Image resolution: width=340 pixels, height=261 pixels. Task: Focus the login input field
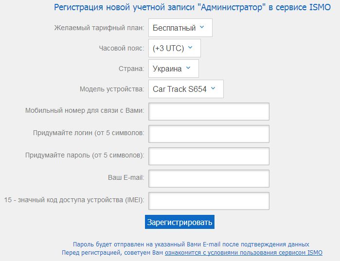[x=209, y=134]
